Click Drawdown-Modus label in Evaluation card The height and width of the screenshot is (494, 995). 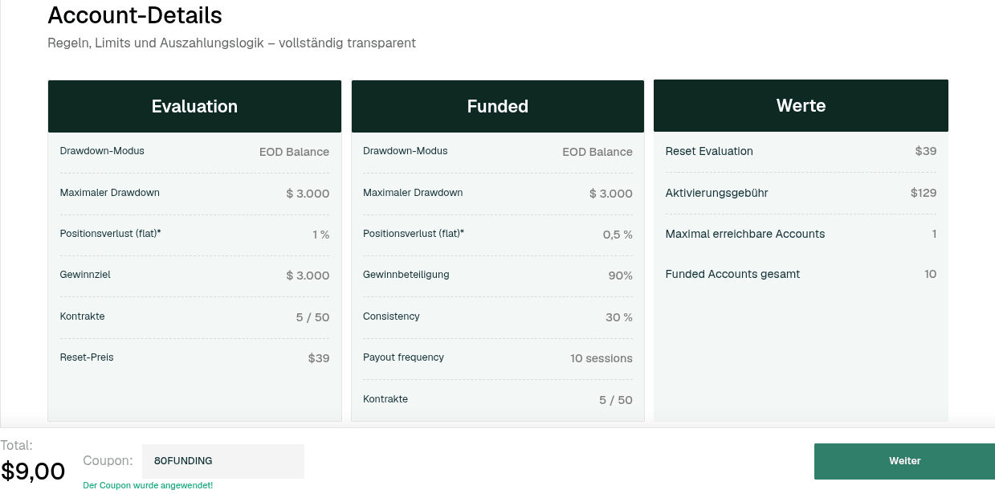click(x=102, y=151)
